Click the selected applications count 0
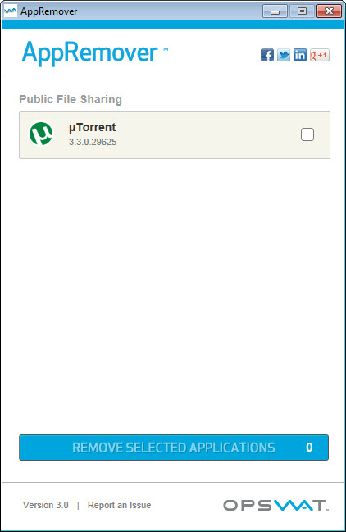 coord(309,448)
